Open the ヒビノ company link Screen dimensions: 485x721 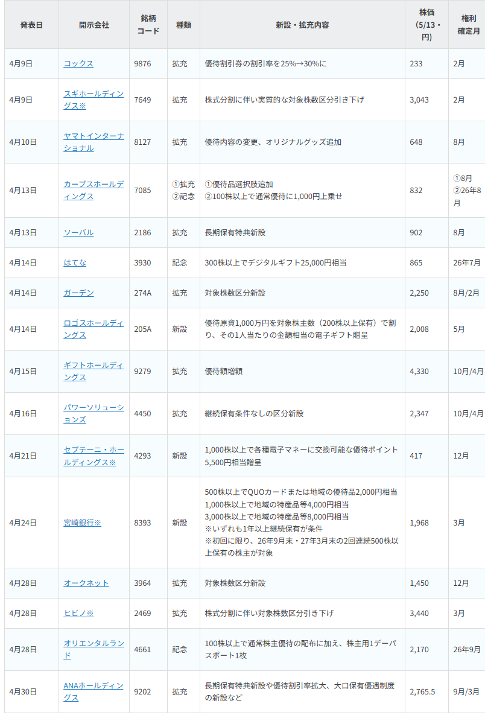click(x=78, y=614)
